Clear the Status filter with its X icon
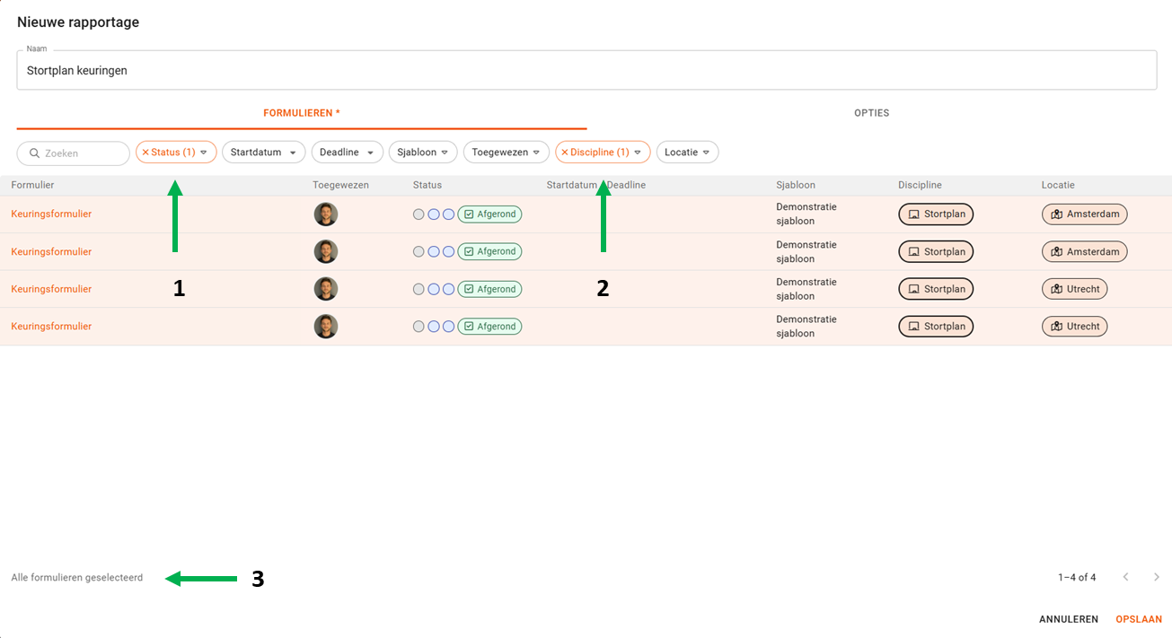Screen dimensions: 1172x638 pos(145,153)
